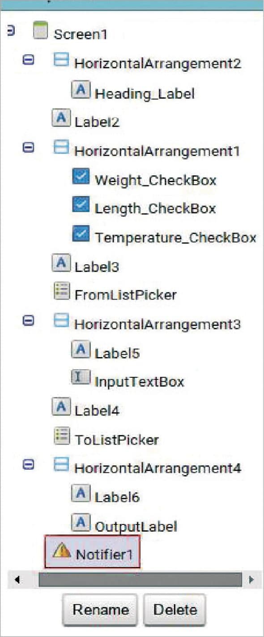264x637 pixels.
Task: Toggle the Temperature_CheckBox component
Action: point(81,233)
